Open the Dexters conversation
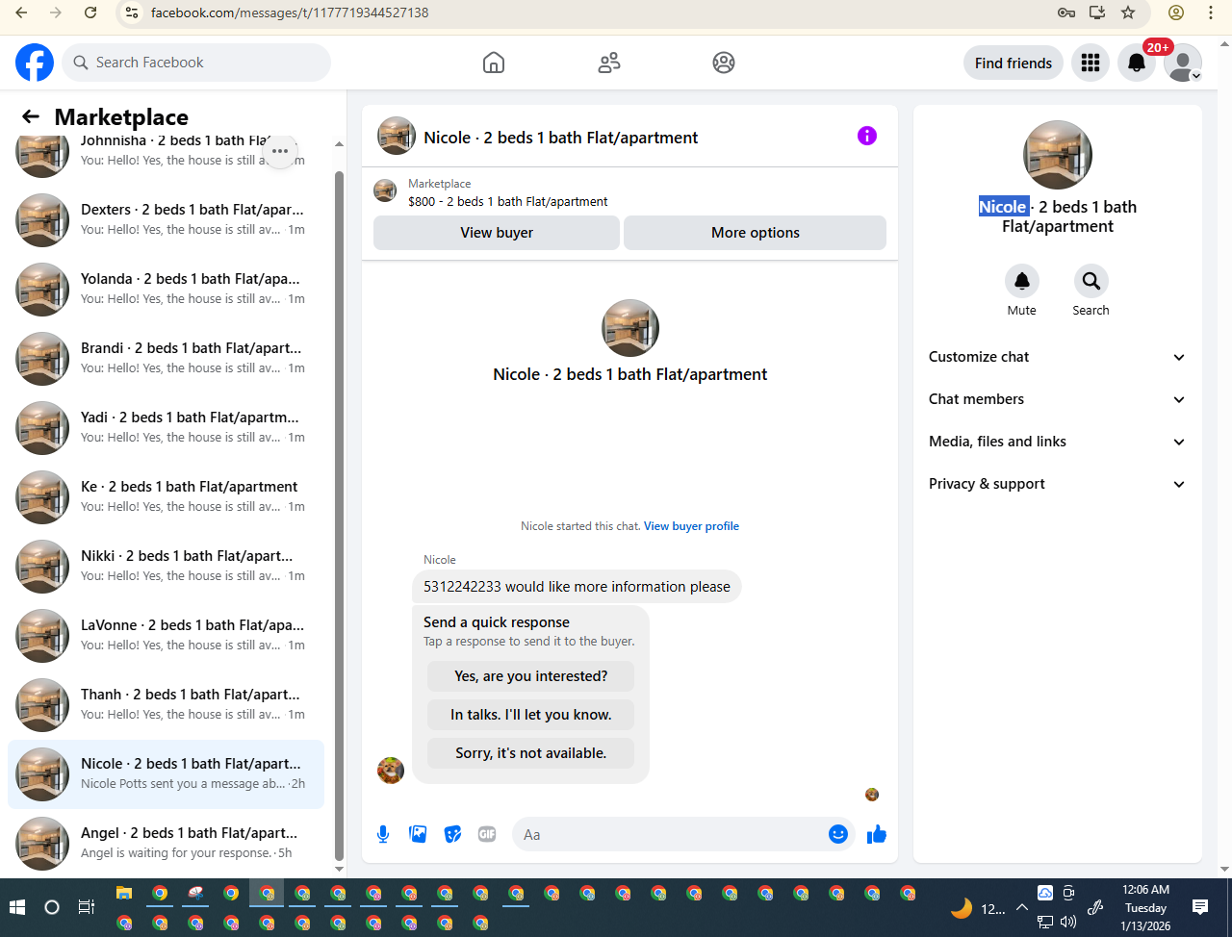The width and height of the screenshot is (1232, 937). (166, 220)
